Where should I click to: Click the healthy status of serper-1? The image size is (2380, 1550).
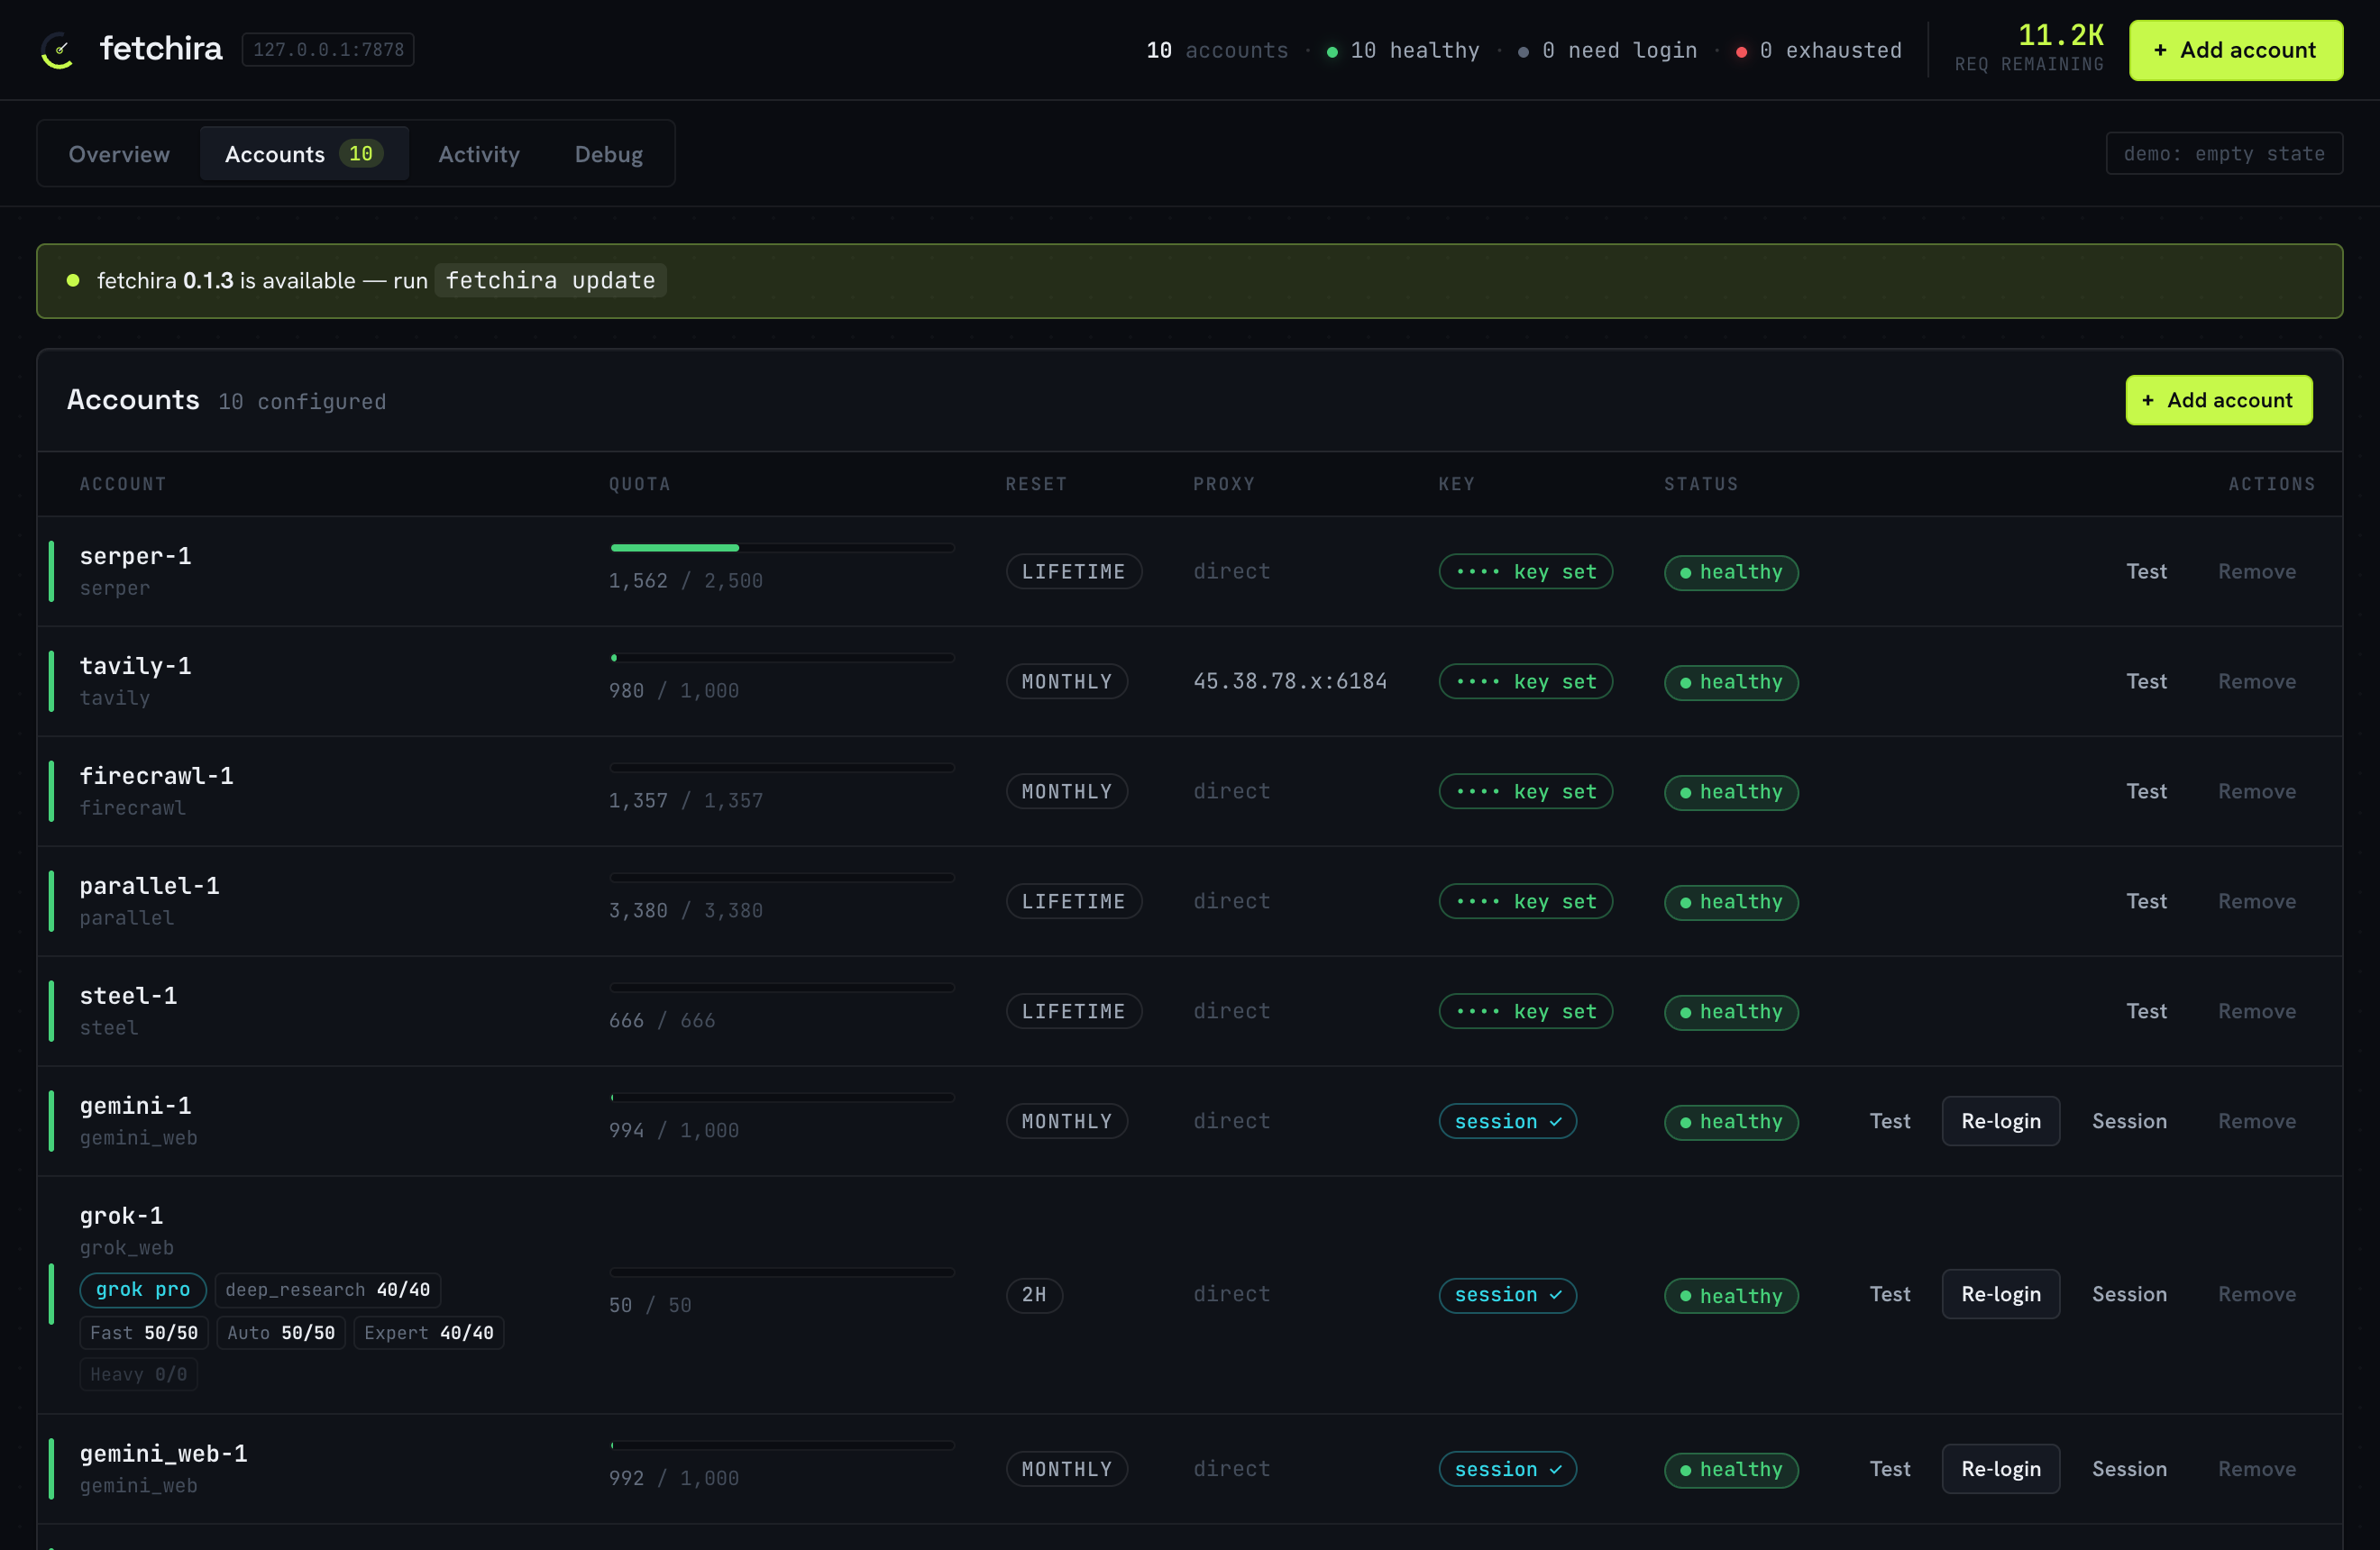click(x=1731, y=572)
